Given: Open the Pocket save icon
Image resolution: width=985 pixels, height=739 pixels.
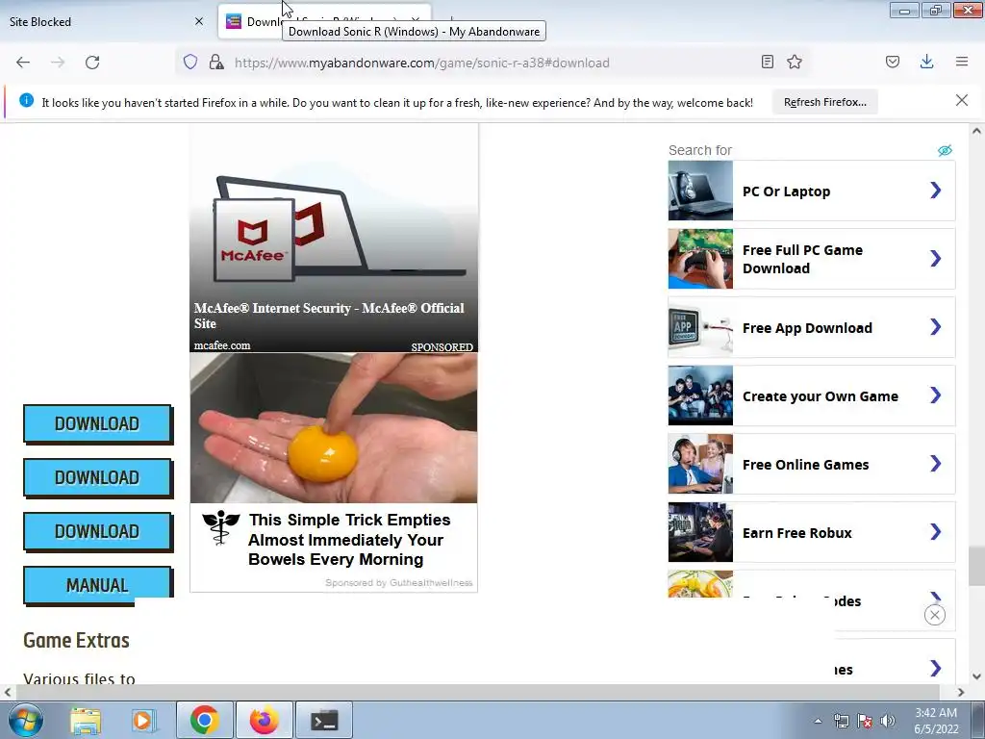Looking at the screenshot, I should pyautogui.click(x=893, y=62).
